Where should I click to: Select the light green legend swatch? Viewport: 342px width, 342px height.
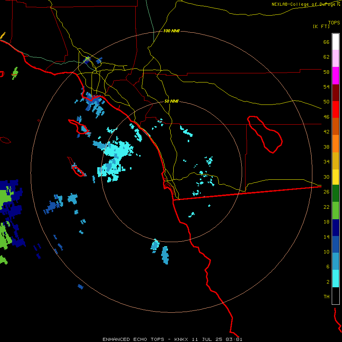(336, 211)
